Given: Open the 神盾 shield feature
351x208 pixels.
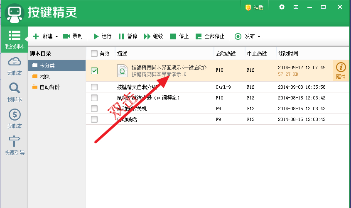Looking at the screenshot, I should pos(255,7).
